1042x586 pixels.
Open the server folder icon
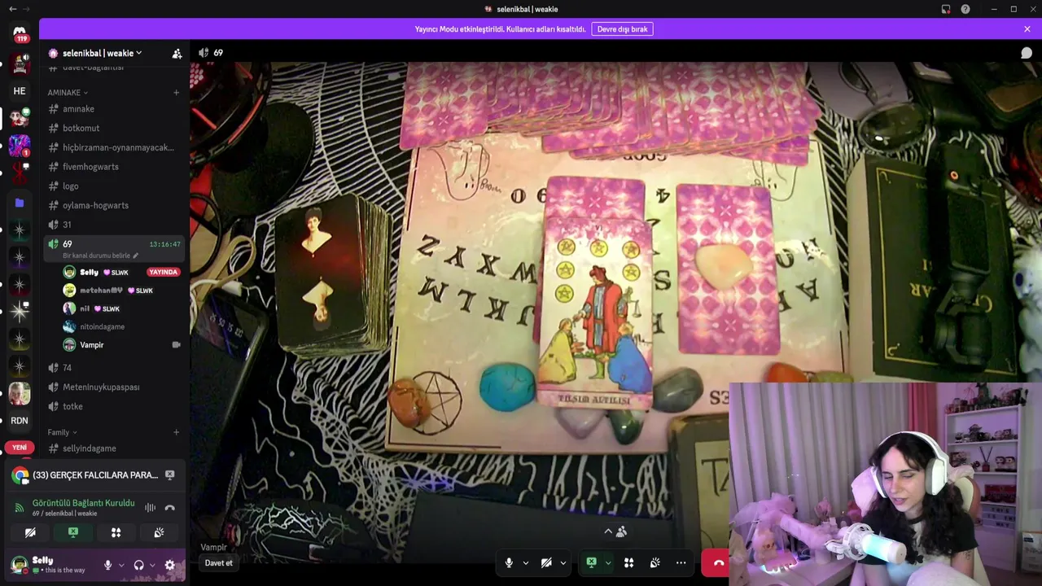tap(20, 203)
